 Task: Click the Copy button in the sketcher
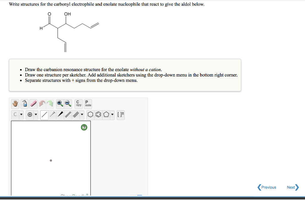click(79, 104)
